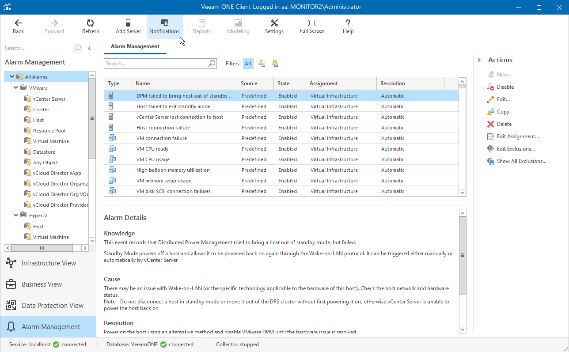Collapse the left search panel with the chevron
569x352 pixels.
pyautogui.click(x=89, y=48)
